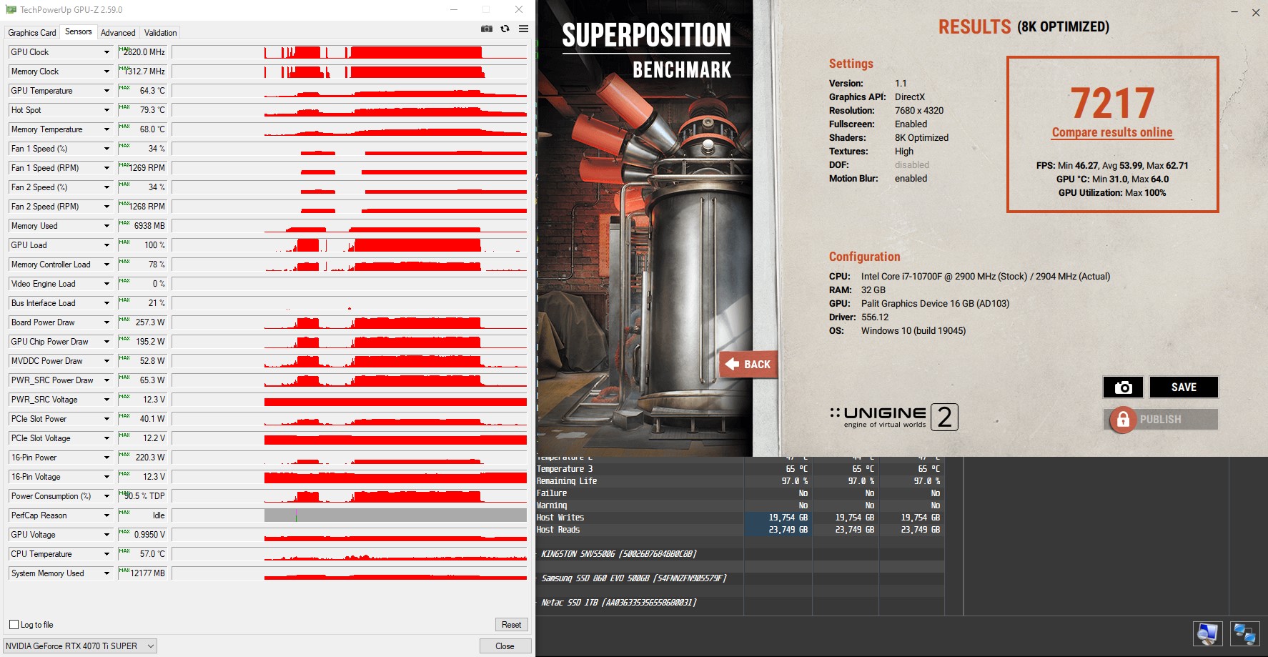The image size is (1268, 657).
Task: Click the 16-Pin Voltage history graph
Action: pos(350,477)
